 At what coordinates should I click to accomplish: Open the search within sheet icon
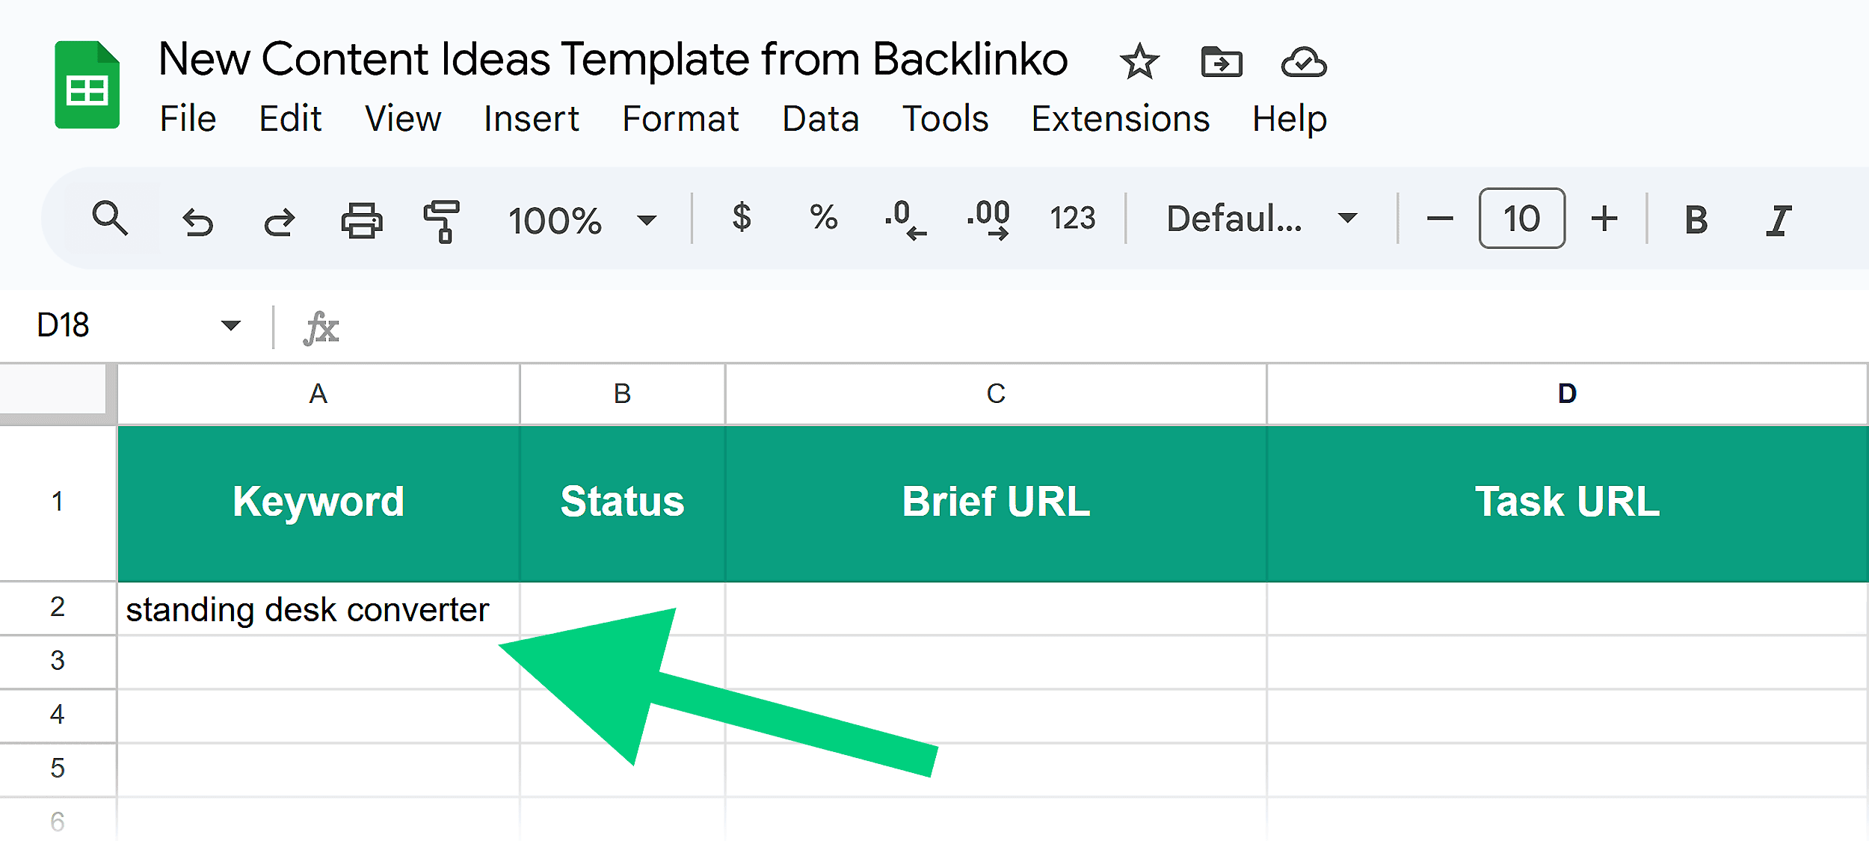(x=111, y=219)
